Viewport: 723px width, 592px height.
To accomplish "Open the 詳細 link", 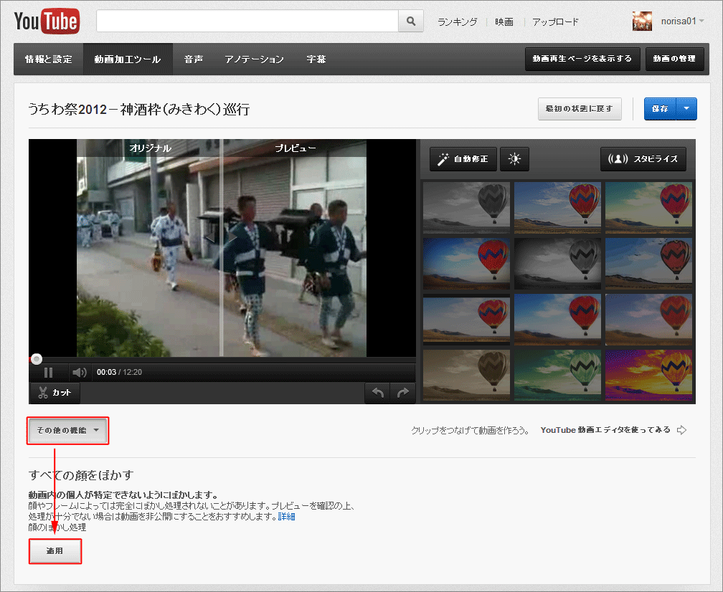I will [x=286, y=517].
